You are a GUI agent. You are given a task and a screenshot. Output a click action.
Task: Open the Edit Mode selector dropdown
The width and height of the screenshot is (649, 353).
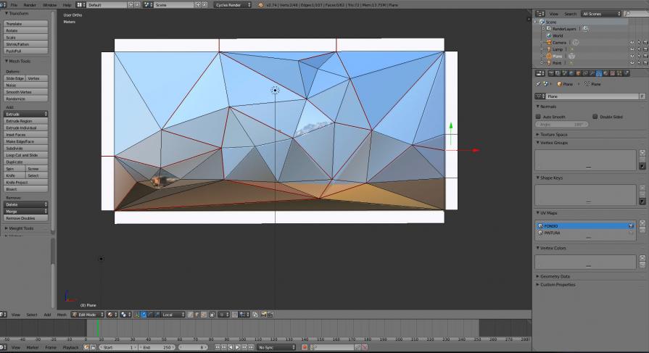coord(87,315)
